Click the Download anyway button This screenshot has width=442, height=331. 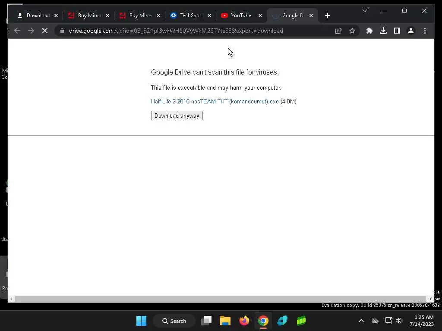(177, 116)
